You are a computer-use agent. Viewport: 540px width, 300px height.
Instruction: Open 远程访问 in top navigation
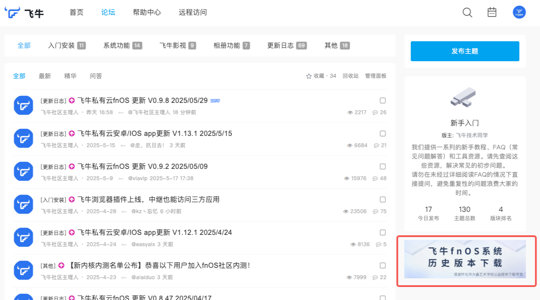point(192,13)
